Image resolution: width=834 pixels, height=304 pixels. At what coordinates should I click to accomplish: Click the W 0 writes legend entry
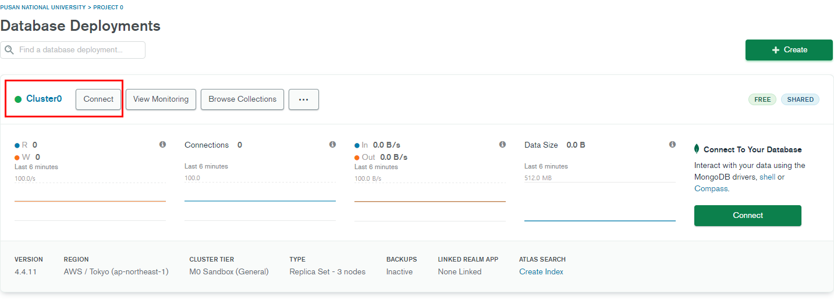pos(27,157)
